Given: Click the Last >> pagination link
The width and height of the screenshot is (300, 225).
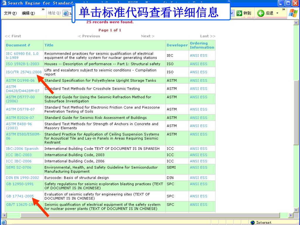Looking at the screenshot, I should (x=208, y=36).
